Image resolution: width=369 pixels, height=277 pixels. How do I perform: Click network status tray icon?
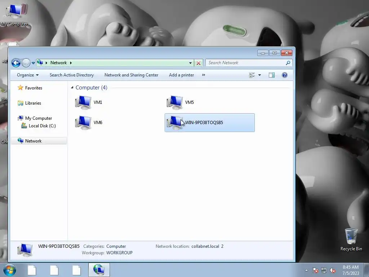pyautogui.click(x=324, y=271)
